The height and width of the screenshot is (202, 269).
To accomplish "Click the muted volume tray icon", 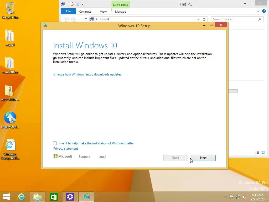I will 244,197.
